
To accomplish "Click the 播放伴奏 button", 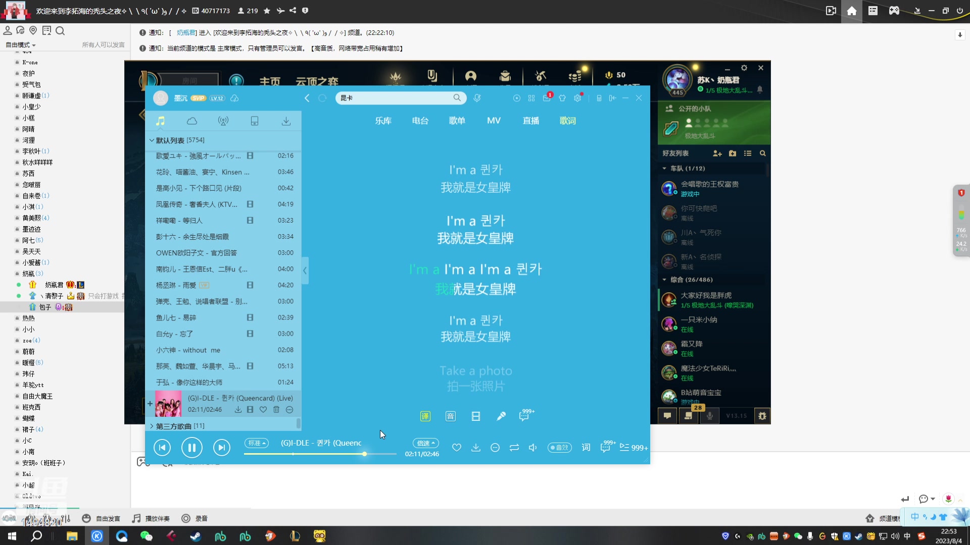I will 151,519.
